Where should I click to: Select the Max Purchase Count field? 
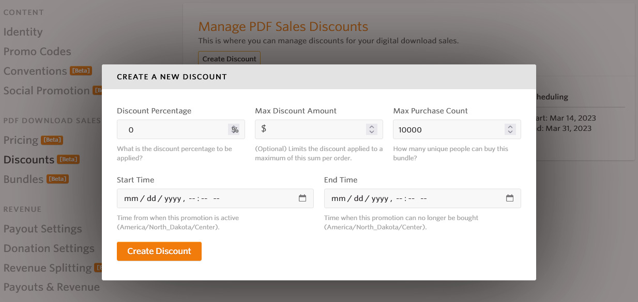coord(457,130)
